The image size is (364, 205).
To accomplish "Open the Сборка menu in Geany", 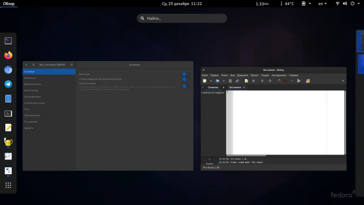I will coord(265,75).
